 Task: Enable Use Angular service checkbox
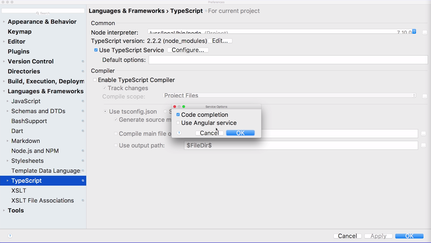(178, 123)
